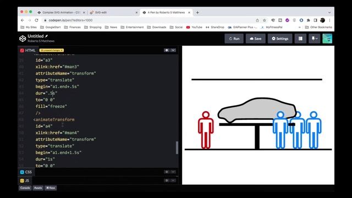The image size is (352, 198).
Task: Open the Downloads bookmark folder
Action: (157, 27)
